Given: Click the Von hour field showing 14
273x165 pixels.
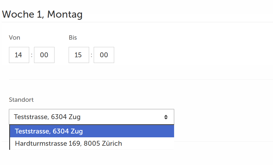Looking at the screenshot, I should 19,55.
